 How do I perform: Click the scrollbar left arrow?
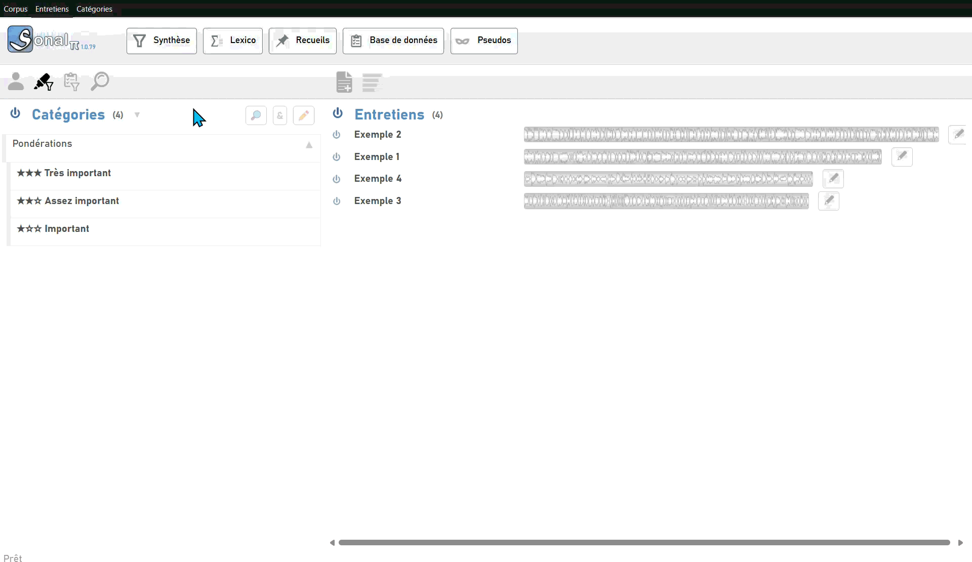(x=332, y=542)
